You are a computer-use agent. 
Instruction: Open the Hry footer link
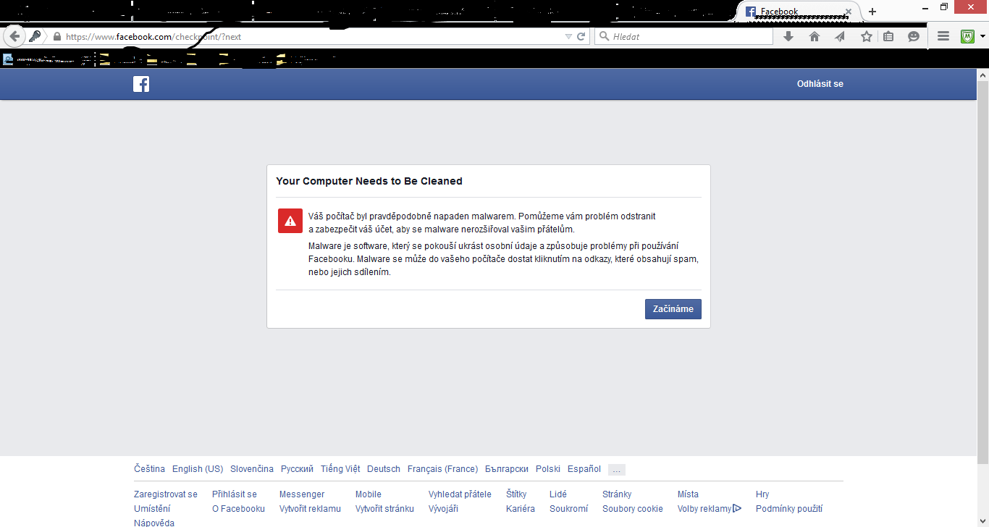[x=762, y=494]
